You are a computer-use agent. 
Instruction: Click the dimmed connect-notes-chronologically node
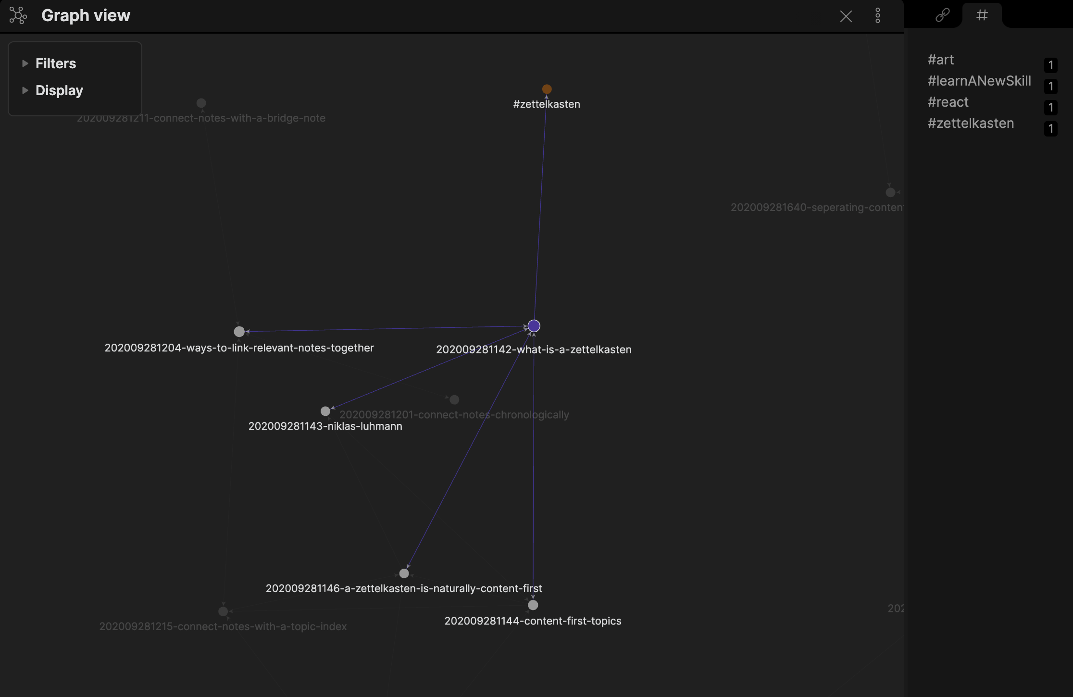454,399
